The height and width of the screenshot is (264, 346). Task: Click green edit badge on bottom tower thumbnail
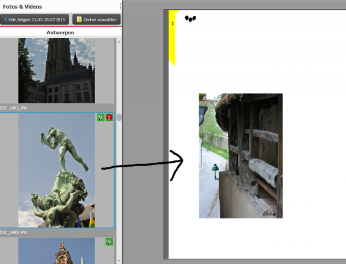109,242
